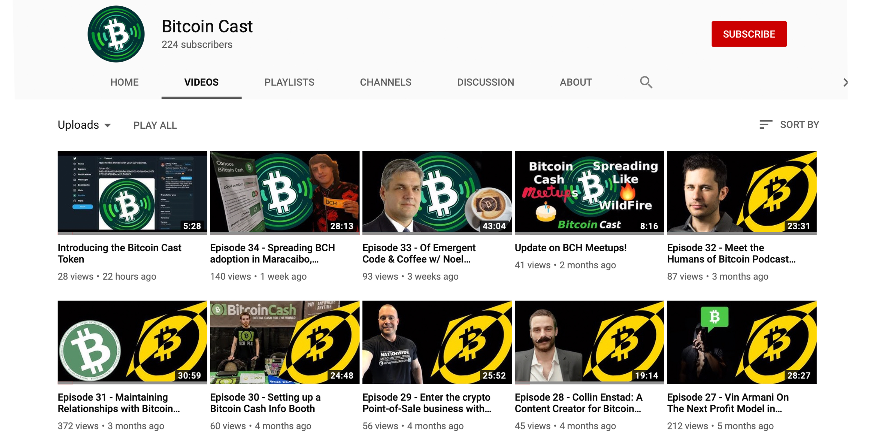Open Episode 32 video thumbnail
The height and width of the screenshot is (436, 872).
(742, 193)
